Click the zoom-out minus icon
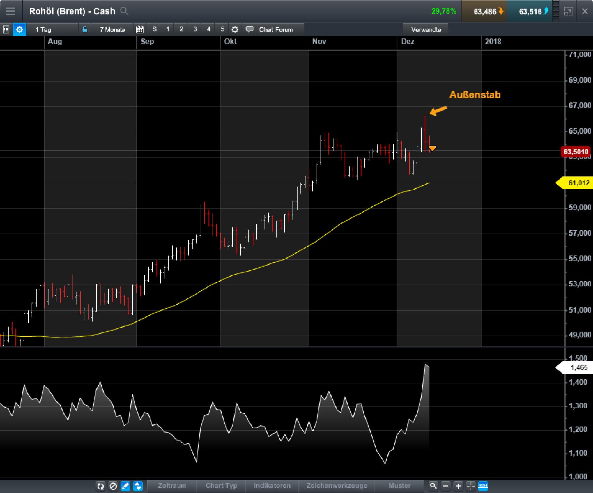The width and height of the screenshot is (593, 493). pos(445,485)
